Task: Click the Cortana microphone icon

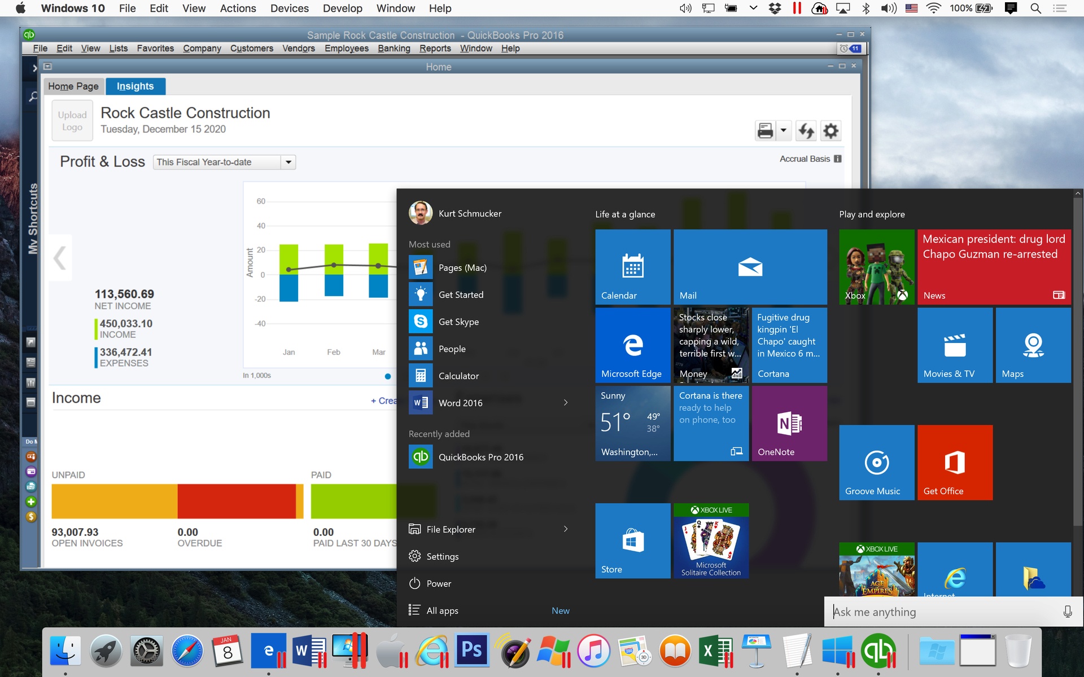Action: pos(1068,612)
